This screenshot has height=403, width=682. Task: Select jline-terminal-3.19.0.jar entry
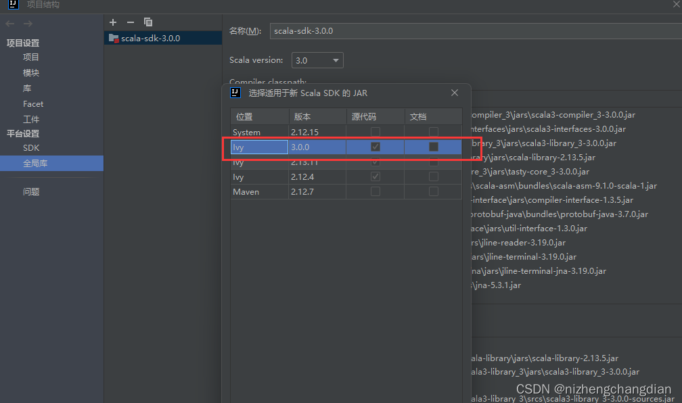[524, 257]
